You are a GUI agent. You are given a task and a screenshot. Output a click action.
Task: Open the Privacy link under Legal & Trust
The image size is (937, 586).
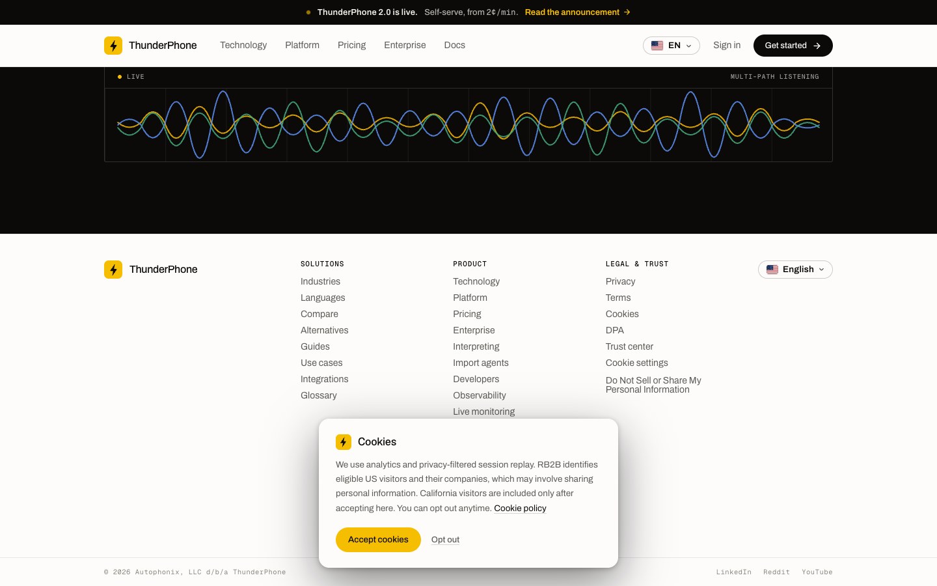621,281
